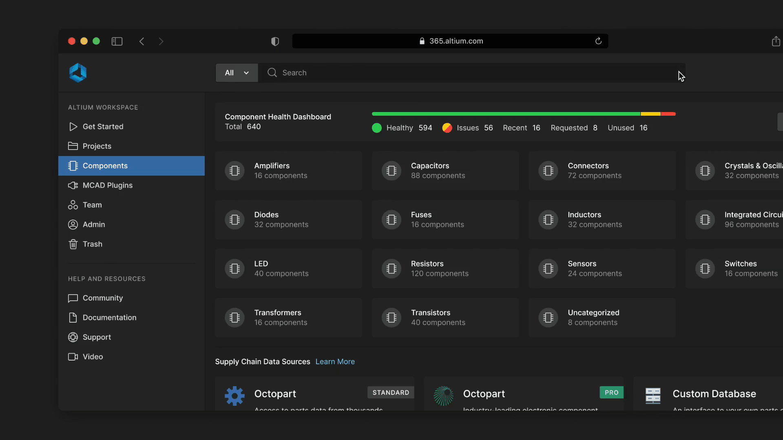This screenshot has height=440, width=783.
Task: Open the Admin page
Action: click(x=131, y=224)
